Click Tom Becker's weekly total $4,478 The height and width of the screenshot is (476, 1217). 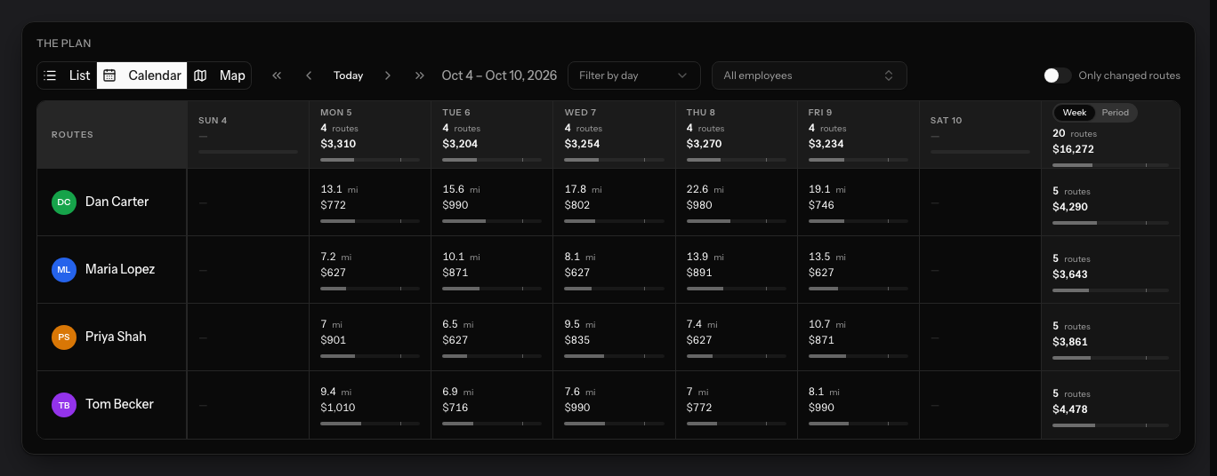tap(1070, 409)
